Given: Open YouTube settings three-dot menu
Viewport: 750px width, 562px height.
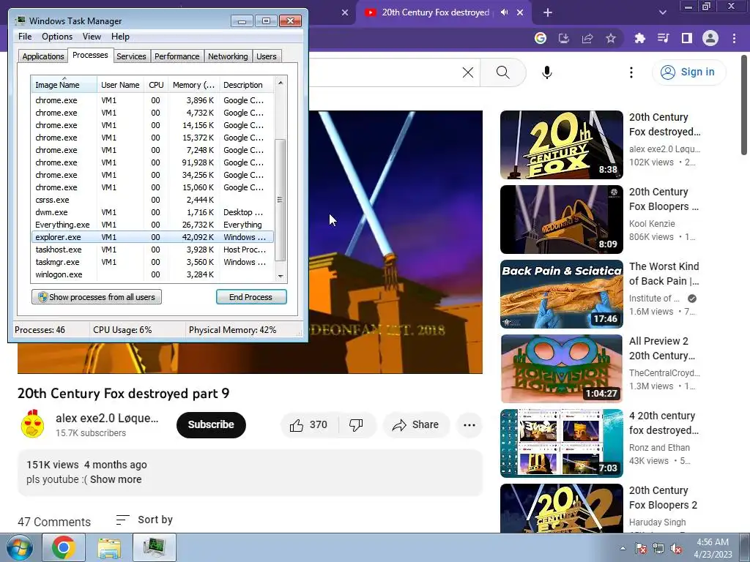Looking at the screenshot, I should coord(631,72).
